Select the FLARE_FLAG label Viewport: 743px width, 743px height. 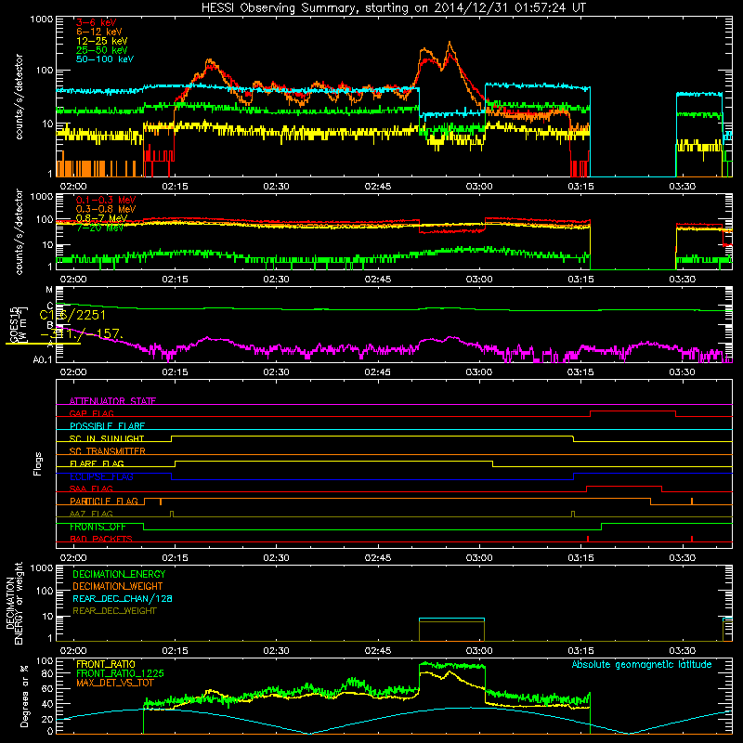[x=97, y=463]
